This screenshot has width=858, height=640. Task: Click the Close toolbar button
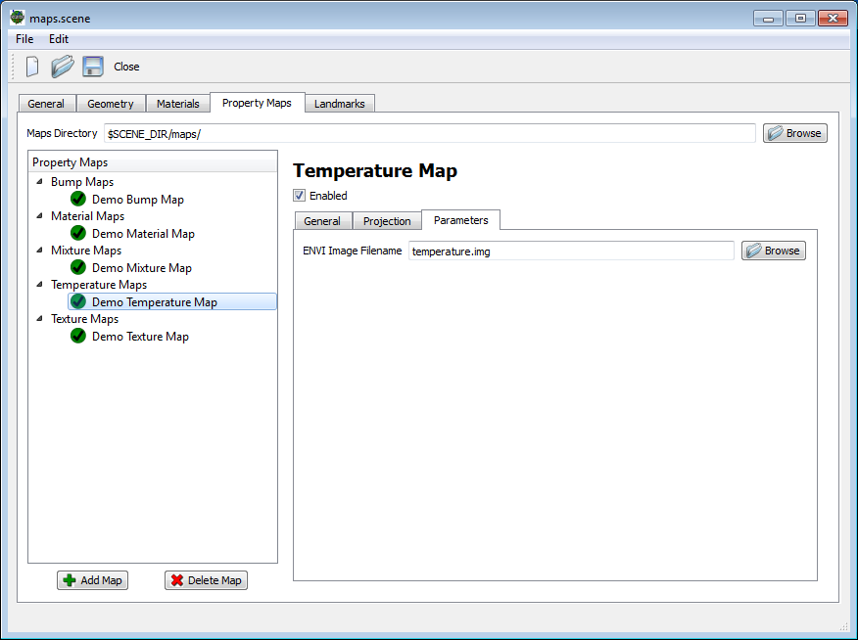[x=126, y=67]
